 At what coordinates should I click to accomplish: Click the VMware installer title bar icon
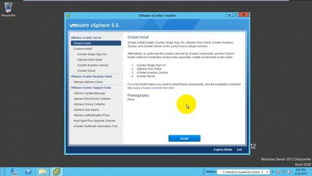point(68,15)
